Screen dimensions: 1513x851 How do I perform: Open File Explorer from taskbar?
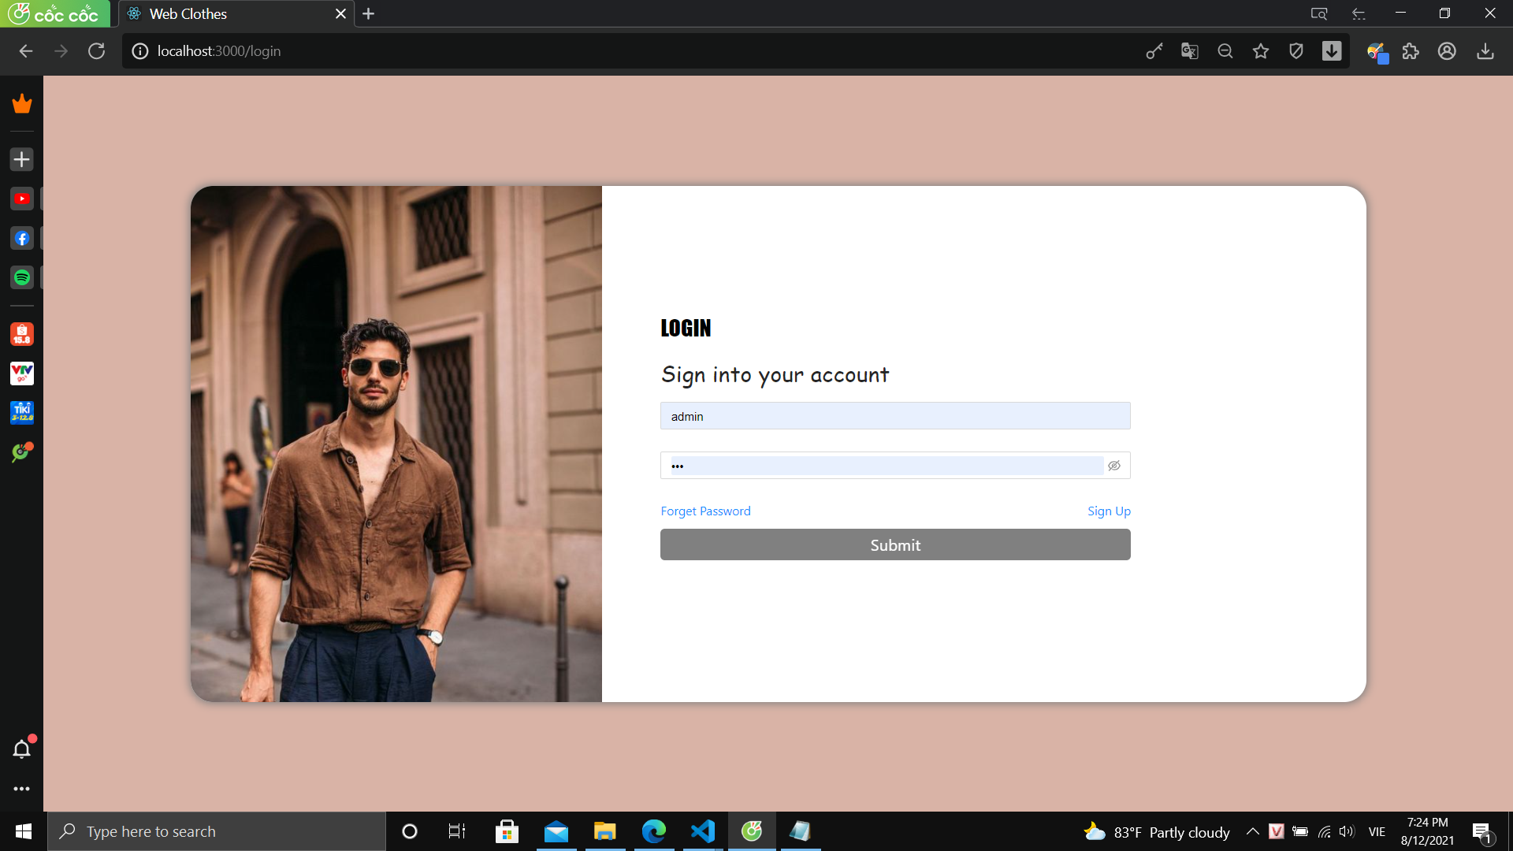pos(604,831)
